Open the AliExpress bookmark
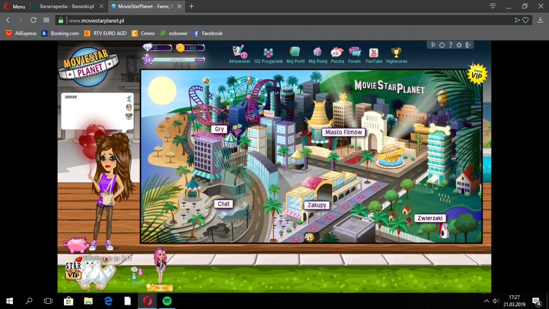The width and height of the screenshot is (549, 309). point(21,33)
